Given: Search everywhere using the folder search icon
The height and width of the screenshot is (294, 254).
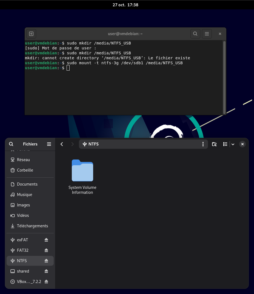Looking at the screenshot, I should pyautogui.click(x=214, y=144).
